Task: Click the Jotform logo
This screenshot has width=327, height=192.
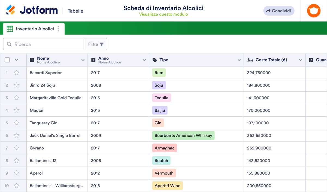Action: click(x=32, y=11)
